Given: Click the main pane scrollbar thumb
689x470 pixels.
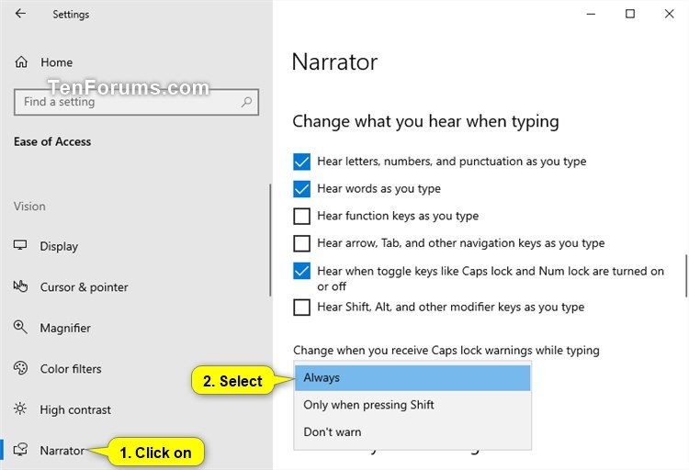Looking at the screenshot, I should [686, 275].
